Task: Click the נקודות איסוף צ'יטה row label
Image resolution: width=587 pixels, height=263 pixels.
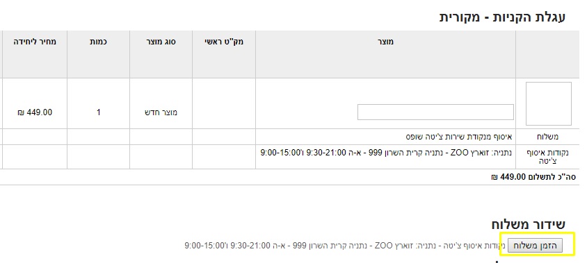Action: pos(547,157)
